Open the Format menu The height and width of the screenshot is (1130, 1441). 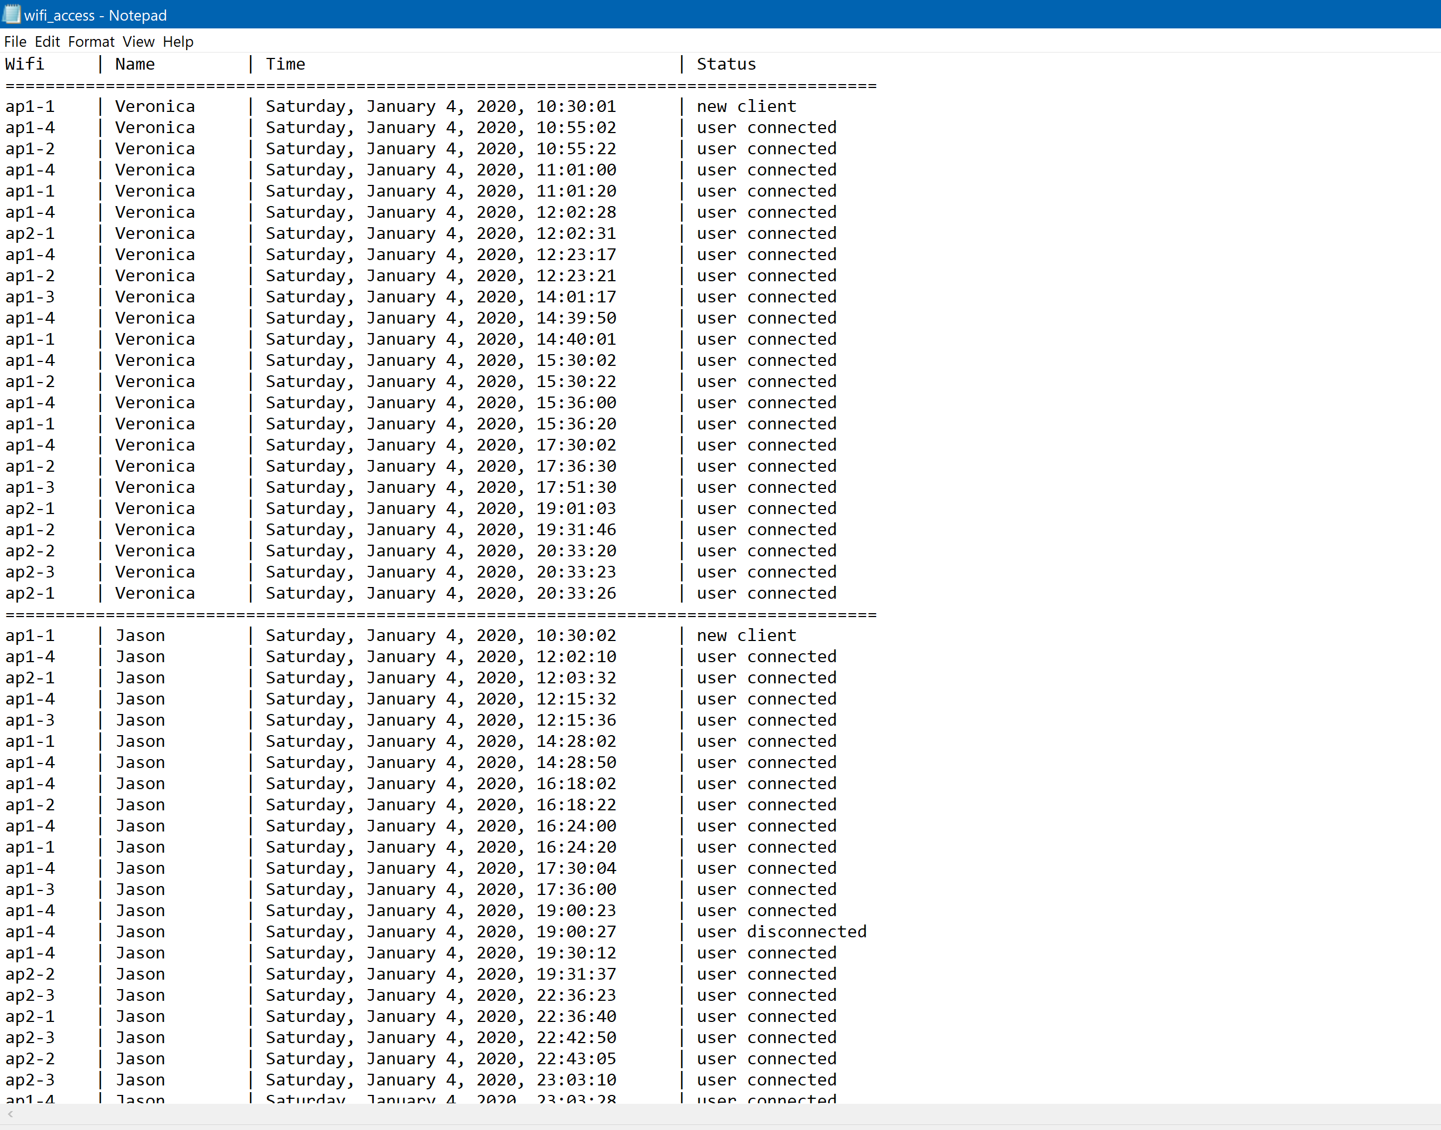[91, 42]
